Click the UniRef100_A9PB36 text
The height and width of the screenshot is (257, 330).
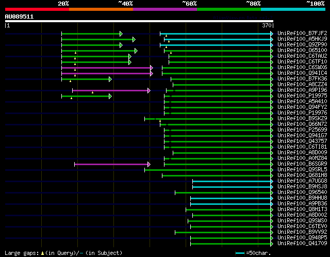tap(302, 204)
